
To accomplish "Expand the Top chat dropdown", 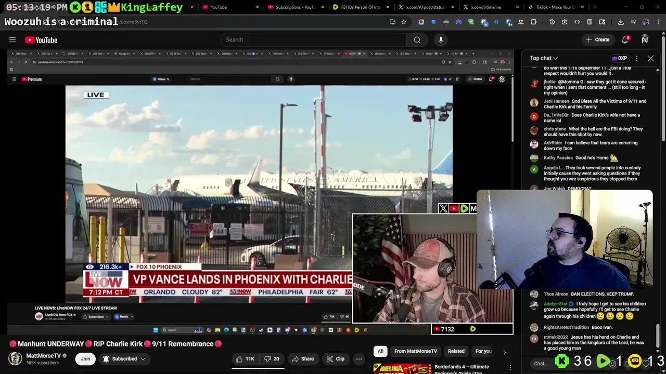I will (544, 58).
